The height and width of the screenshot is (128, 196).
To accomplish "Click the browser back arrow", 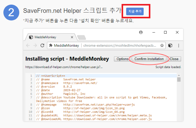I will point(28,46).
